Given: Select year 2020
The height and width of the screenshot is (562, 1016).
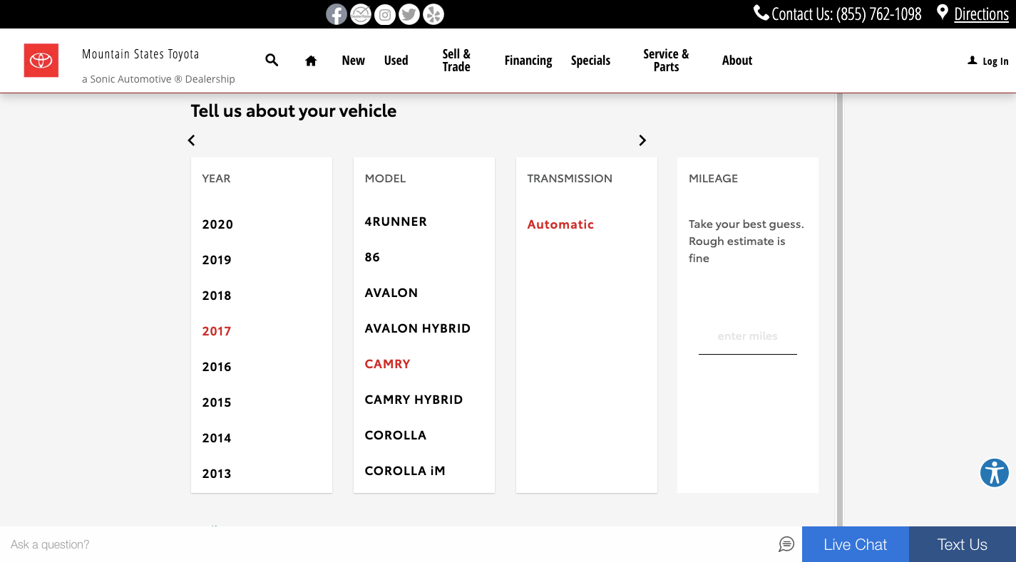Looking at the screenshot, I should (x=217, y=224).
